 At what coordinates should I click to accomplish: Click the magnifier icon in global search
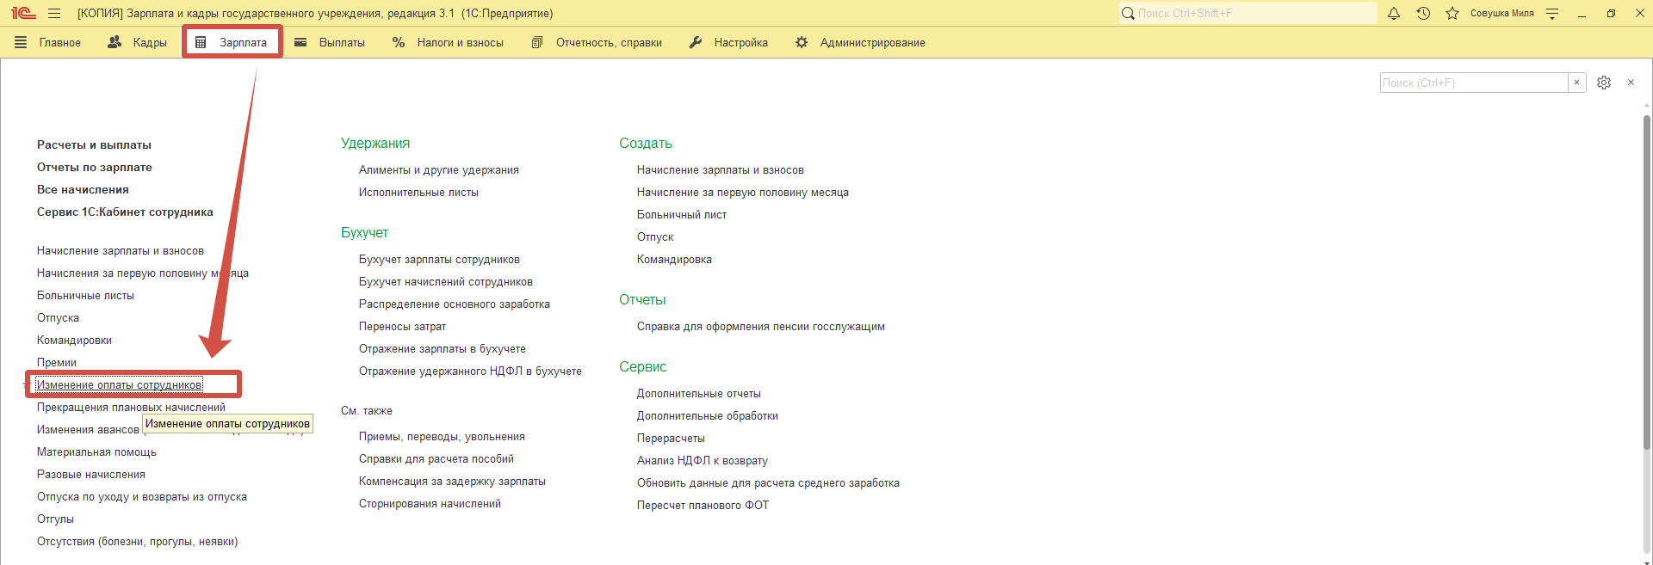(x=1128, y=13)
